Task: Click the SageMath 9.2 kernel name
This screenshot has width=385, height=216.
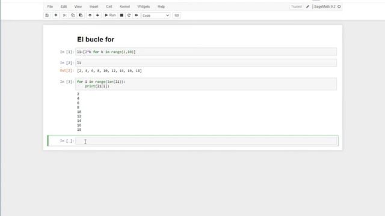Action: tap(325, 7)
